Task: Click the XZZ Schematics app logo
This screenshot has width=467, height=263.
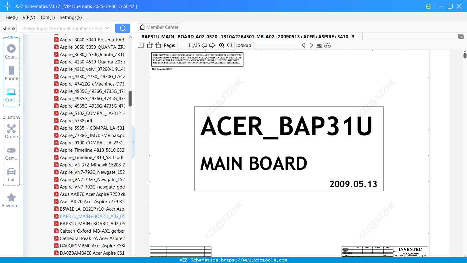Action: (7, 6)
